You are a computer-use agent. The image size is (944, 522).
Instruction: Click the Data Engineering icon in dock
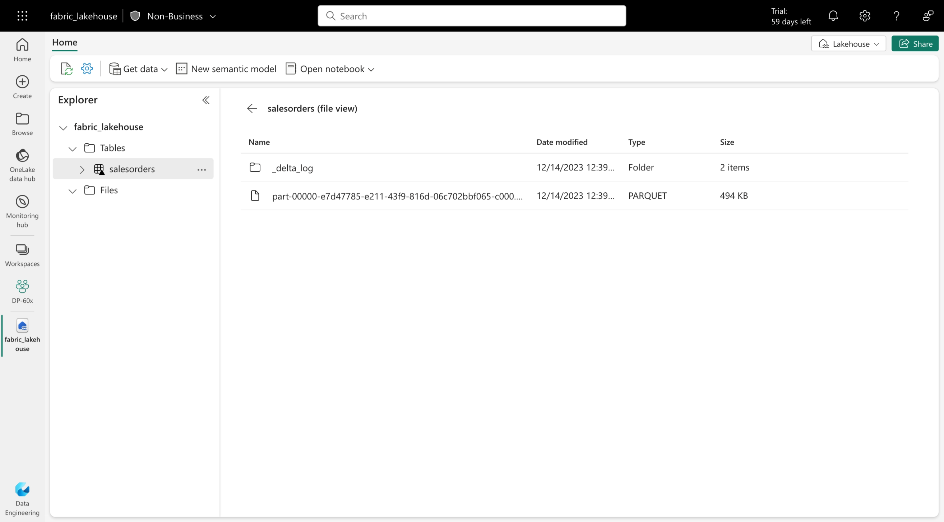(x=23, y=489)
